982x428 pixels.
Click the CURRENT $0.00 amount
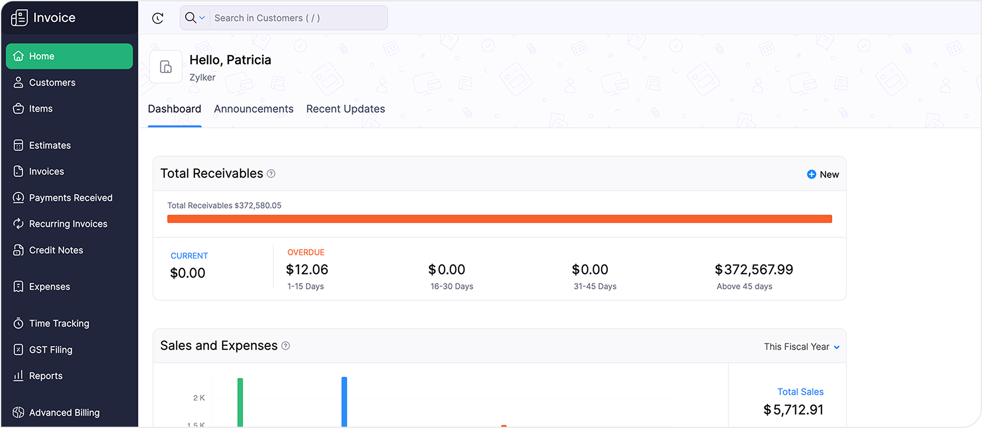(x=187, y=272)
